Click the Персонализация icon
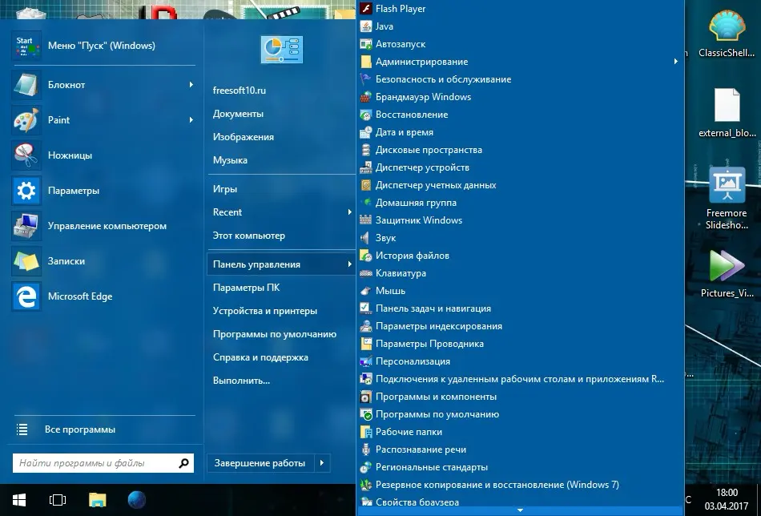761x516 pixels. tap(366, 361)
